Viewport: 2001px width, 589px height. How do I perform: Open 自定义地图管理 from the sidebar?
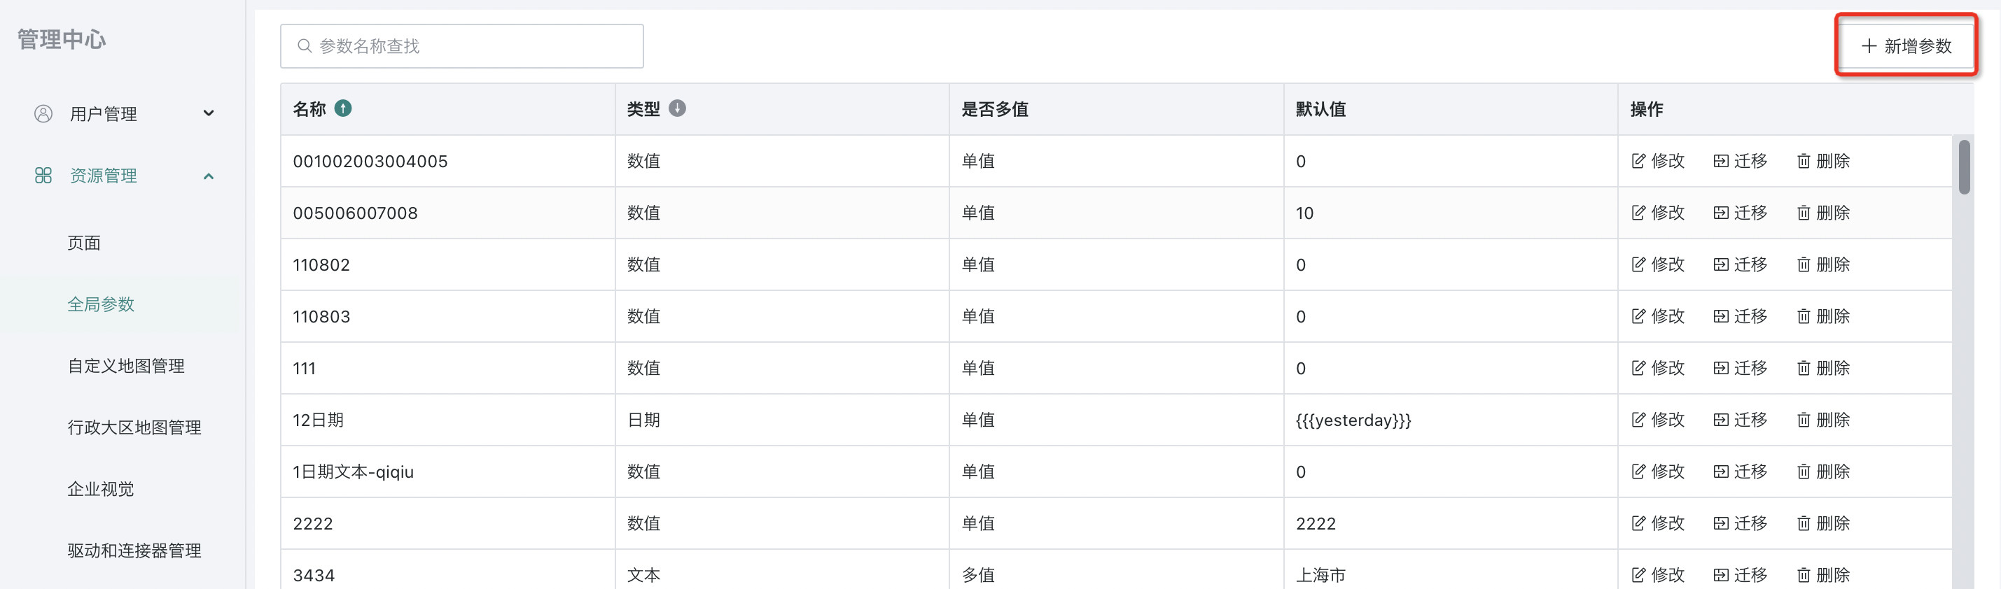(x=126, y=366)
